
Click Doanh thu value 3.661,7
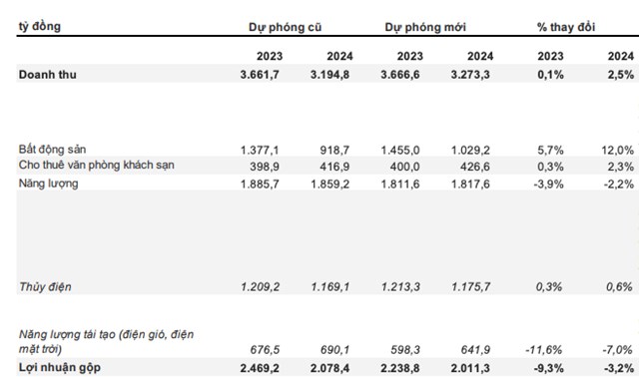pyautogui.click(x=260, y=75)
